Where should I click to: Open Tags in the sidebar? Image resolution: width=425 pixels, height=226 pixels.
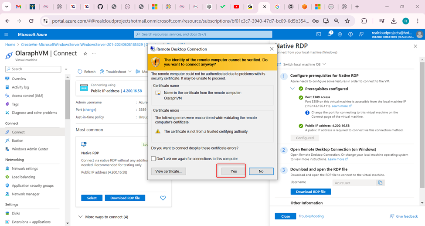[x=15, y=104]
